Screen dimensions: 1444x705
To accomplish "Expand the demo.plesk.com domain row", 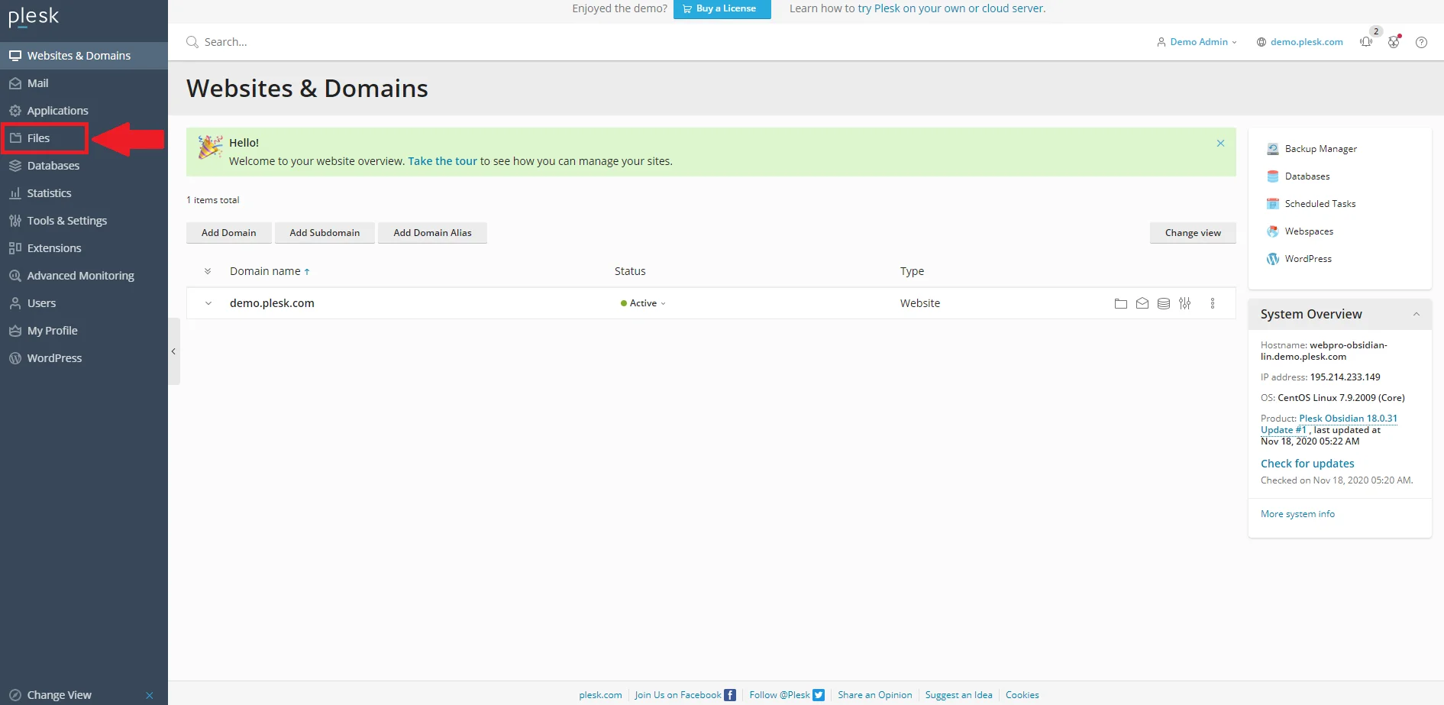I will 208,303.
